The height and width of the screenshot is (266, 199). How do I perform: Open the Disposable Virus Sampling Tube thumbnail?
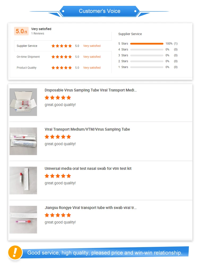pyautogui.click(x=23, y=102)
